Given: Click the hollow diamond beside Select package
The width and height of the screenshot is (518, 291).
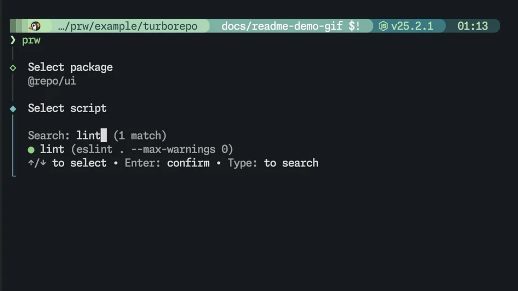Looking at the screenshot, I should pyautogui.click(x=13, y=68).
